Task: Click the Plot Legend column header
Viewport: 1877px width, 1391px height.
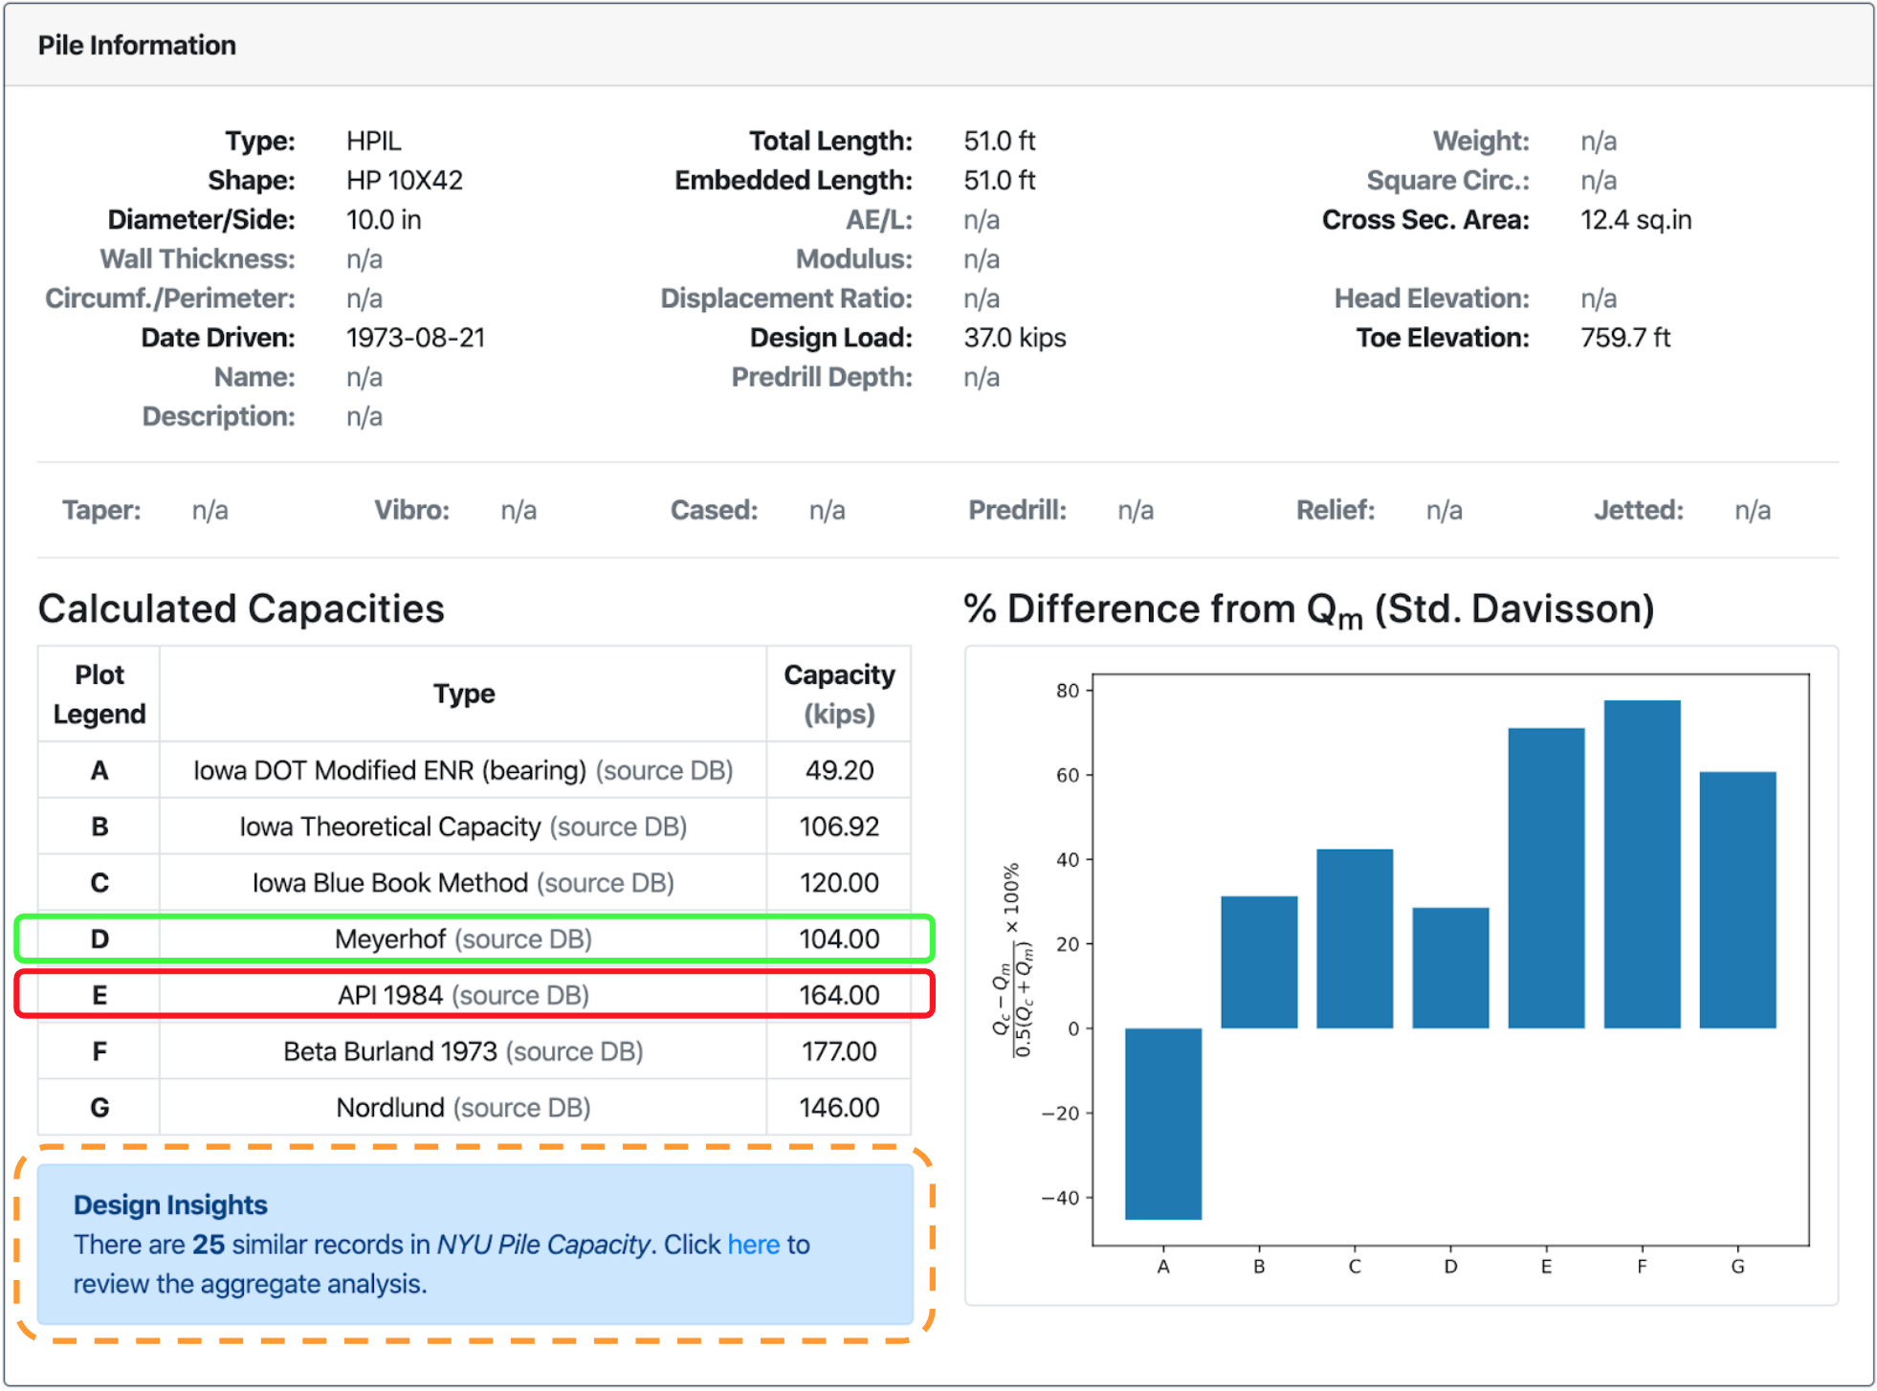Action: 99,694
